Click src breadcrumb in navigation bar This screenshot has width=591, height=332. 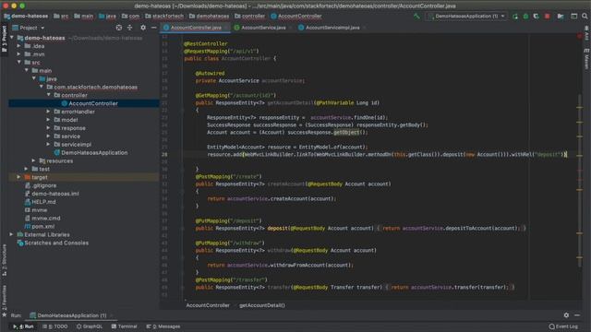coord(61,17)
